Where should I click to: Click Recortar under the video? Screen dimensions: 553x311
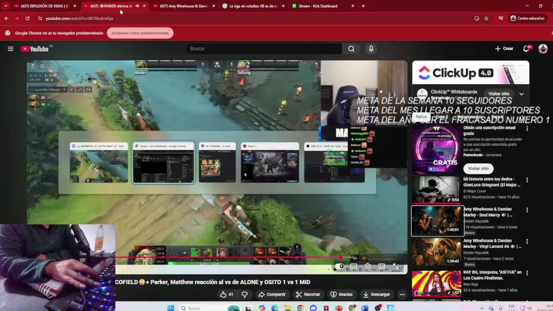point(308,294)
